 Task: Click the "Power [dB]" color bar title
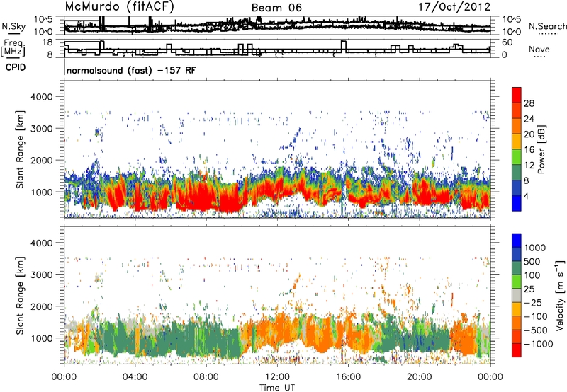click(x=541, y=149)
